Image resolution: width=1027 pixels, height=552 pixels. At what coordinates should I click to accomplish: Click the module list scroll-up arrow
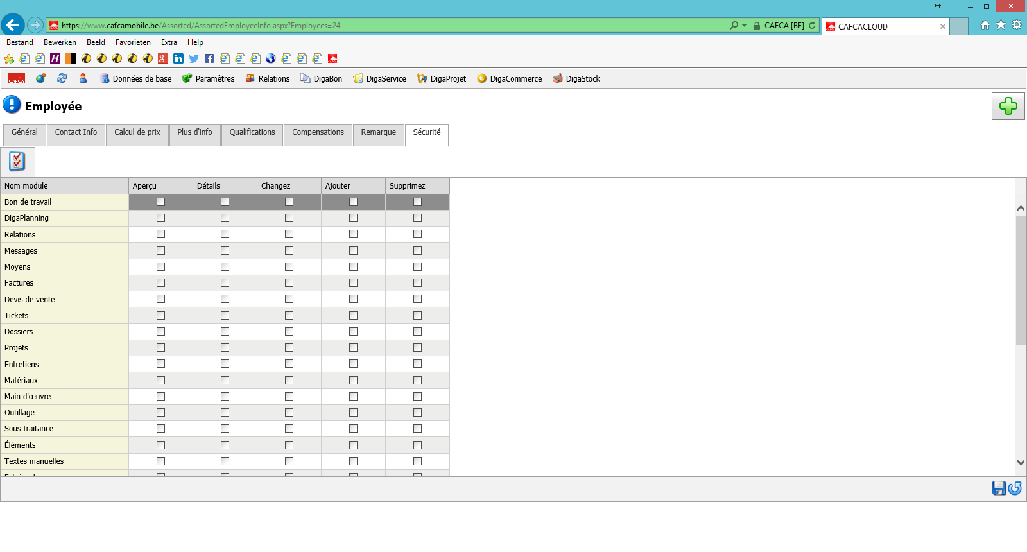tap(1021, 208)
